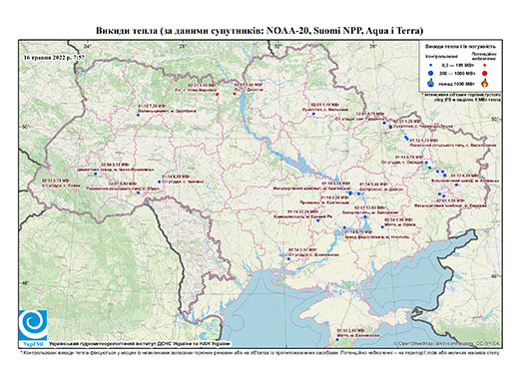Image resolution: width=519 pixels, height=367 pixels.
Task: Select the blue marker near Мельники
Action: [x=313, y=114]
